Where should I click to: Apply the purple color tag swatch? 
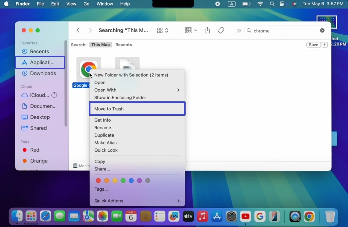[x=139, y=180]
